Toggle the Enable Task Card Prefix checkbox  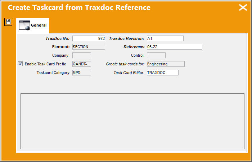pyautogui.click(x=20, y=64)
